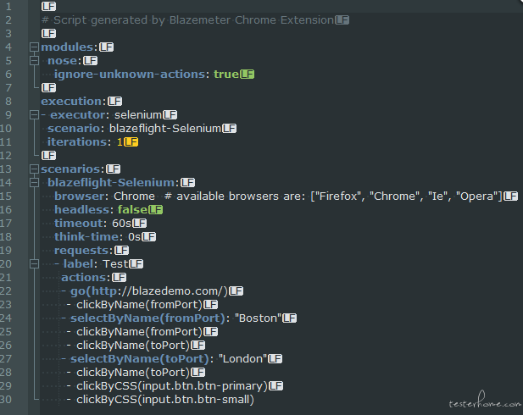Fold the blazeflight-Selenium scenario block
This screenshot has width=523, height=415.
click(x=34, y=183)
